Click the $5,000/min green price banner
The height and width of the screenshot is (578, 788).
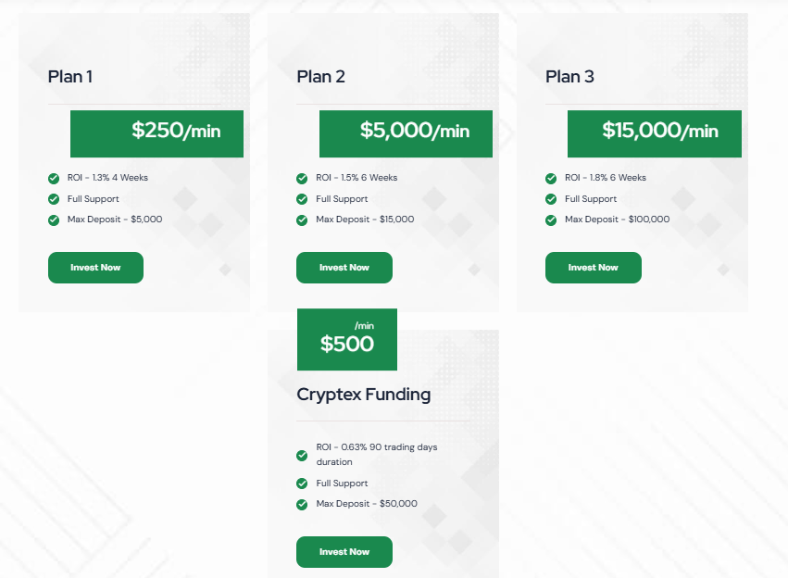click(x=406, y=133)
